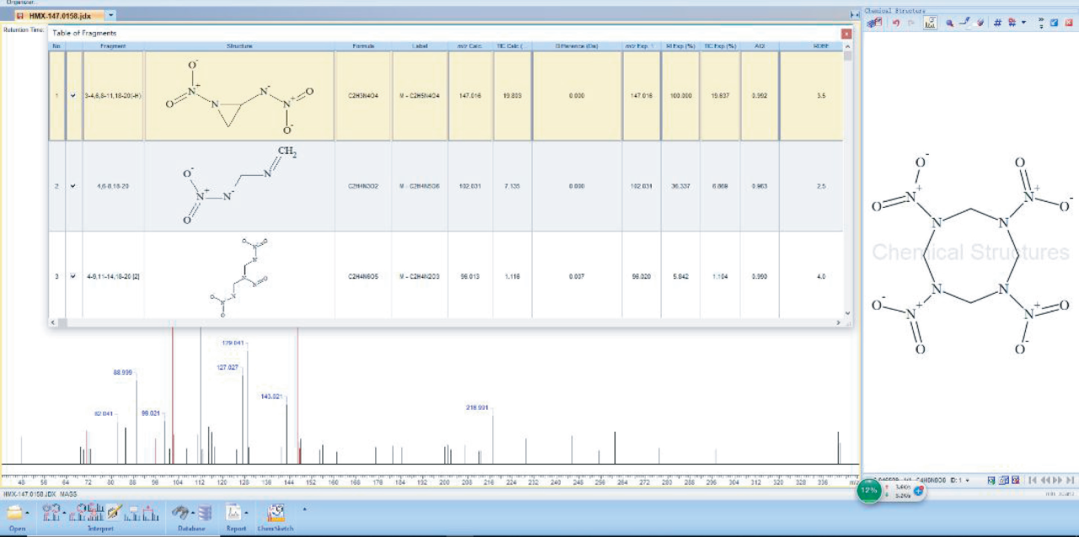Launch ChemSketch from the bottom toolbar
The image size is (1079, 537).
(x=276, y=513)
